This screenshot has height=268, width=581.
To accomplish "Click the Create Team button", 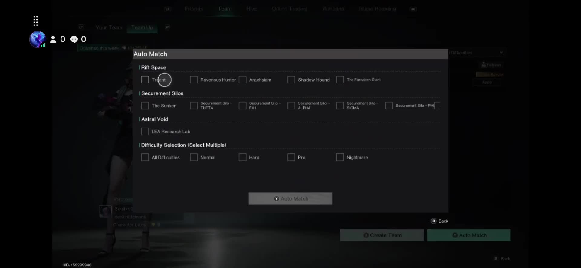I will point(382,235).
